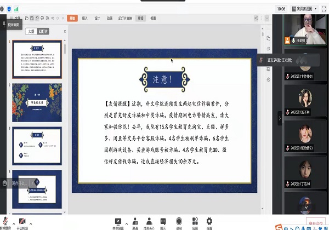Toggle camera with 开启视频 button

22,223
